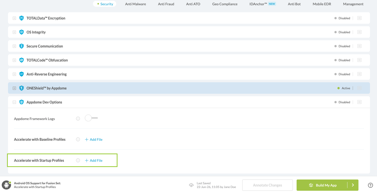
Task: Switch to the Anti ATO tab
Action: (193, 4)
